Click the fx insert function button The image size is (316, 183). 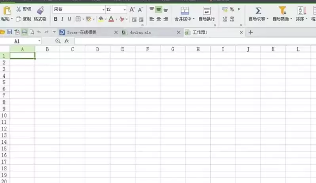67,41
